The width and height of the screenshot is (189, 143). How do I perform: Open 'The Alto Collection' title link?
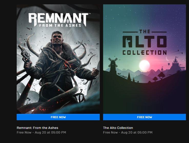click(x=118, y=128)
